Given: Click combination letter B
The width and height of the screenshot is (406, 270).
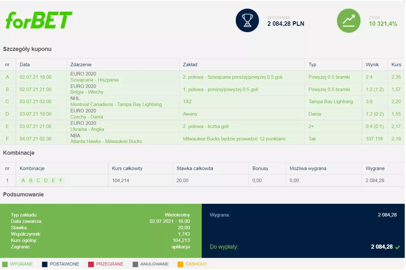Looking at the screenshot, I should (31, 181).
